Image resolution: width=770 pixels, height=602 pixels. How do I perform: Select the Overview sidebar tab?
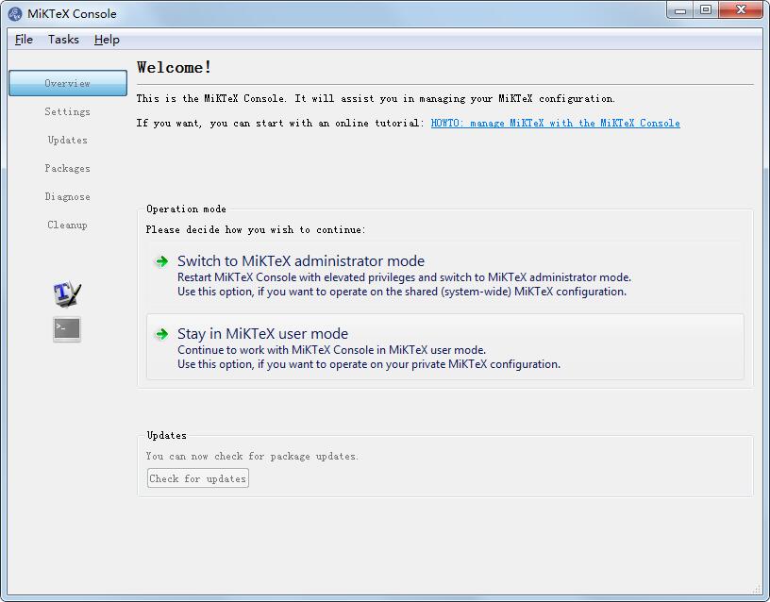coord(68,83)
